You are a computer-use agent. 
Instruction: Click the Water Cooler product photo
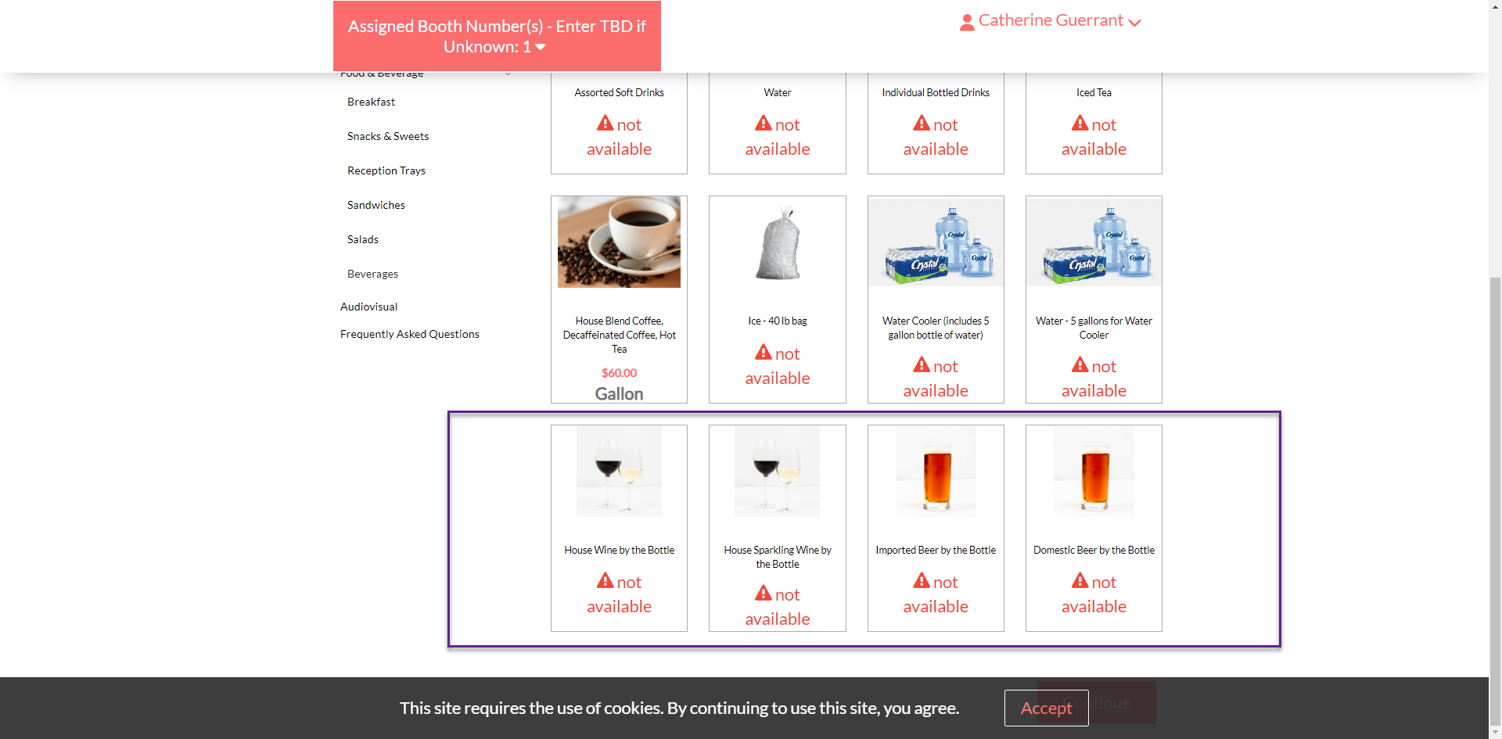[936, 242]
